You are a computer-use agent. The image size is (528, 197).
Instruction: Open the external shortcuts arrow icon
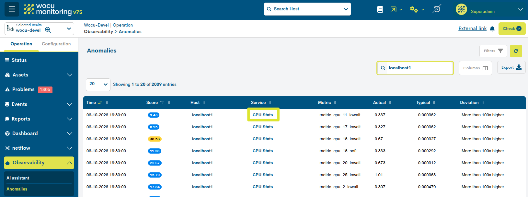[394, 10]
